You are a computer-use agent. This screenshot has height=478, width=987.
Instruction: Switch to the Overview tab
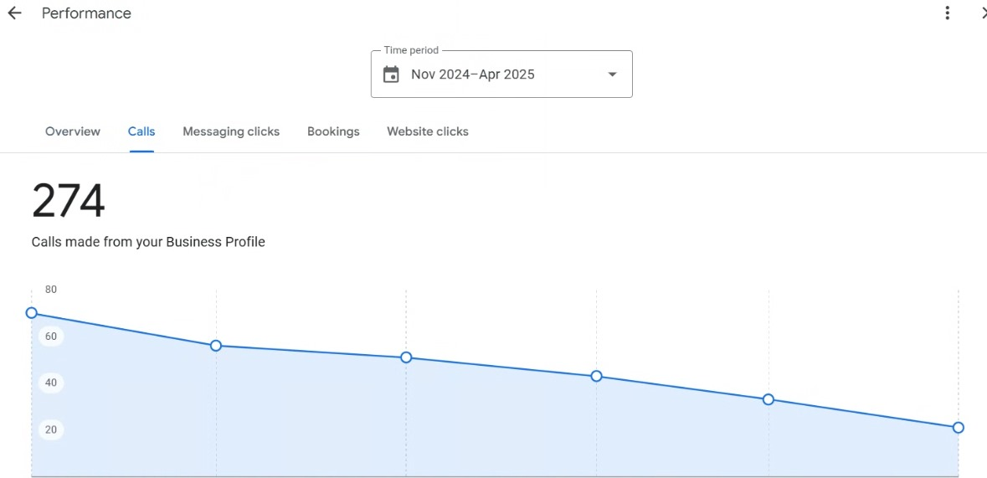(72, 131)
